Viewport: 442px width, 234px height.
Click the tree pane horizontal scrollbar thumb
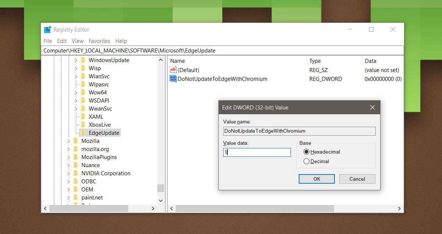tap(88, 208)
